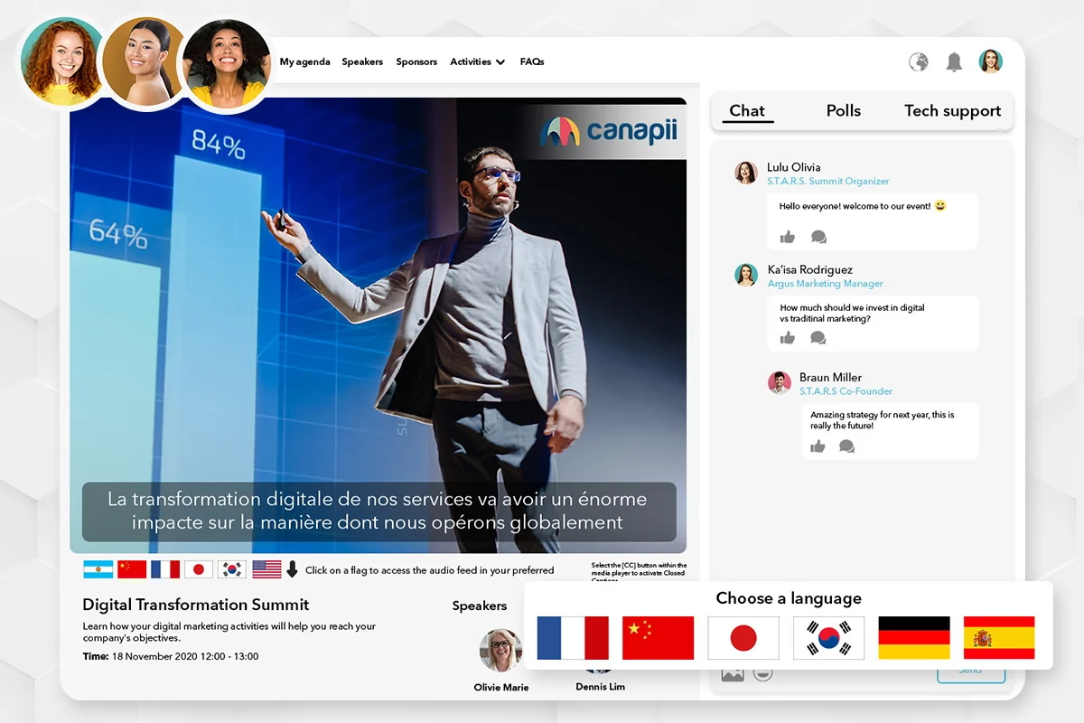Switch to the Chat tab
Viewport: 1084px width, 723px height.
click(747, 111)
